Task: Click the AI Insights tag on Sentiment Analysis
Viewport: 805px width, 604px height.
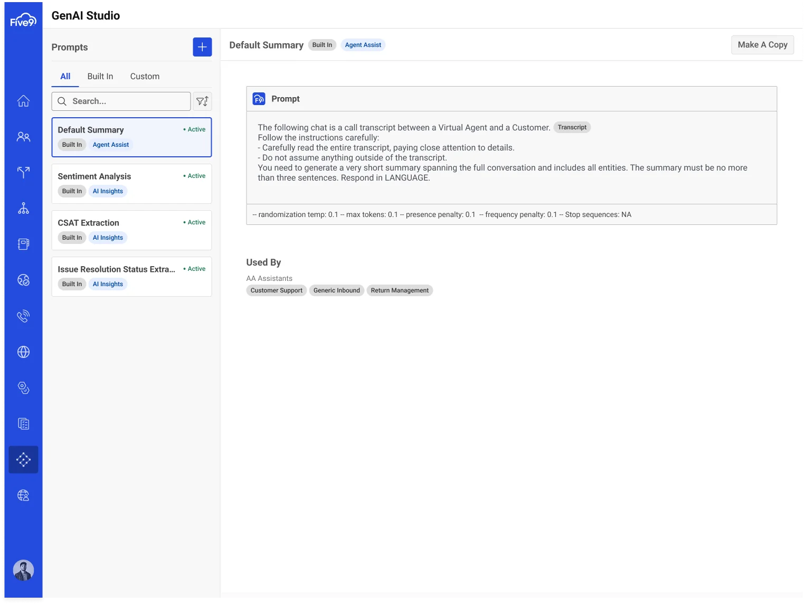Action: (108, 191)
